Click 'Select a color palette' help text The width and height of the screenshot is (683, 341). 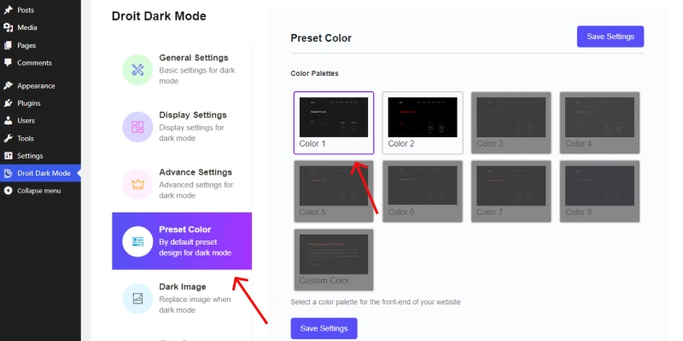(x=376, y=302)
